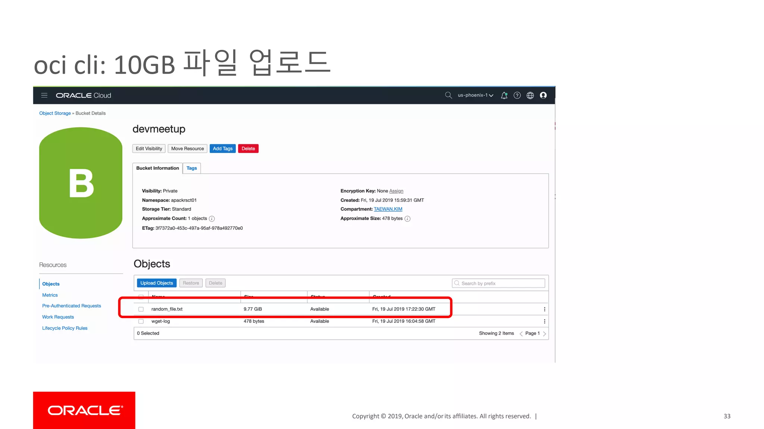Image resolution: width=764 pixels, height=429 pixels.
Task: Check the random_file.txt checkbox
Action: pos(141,309)
